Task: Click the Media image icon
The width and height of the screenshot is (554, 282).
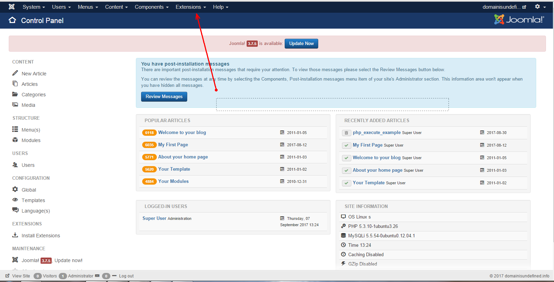Action: pyautogui.click(x=15, y=104)
